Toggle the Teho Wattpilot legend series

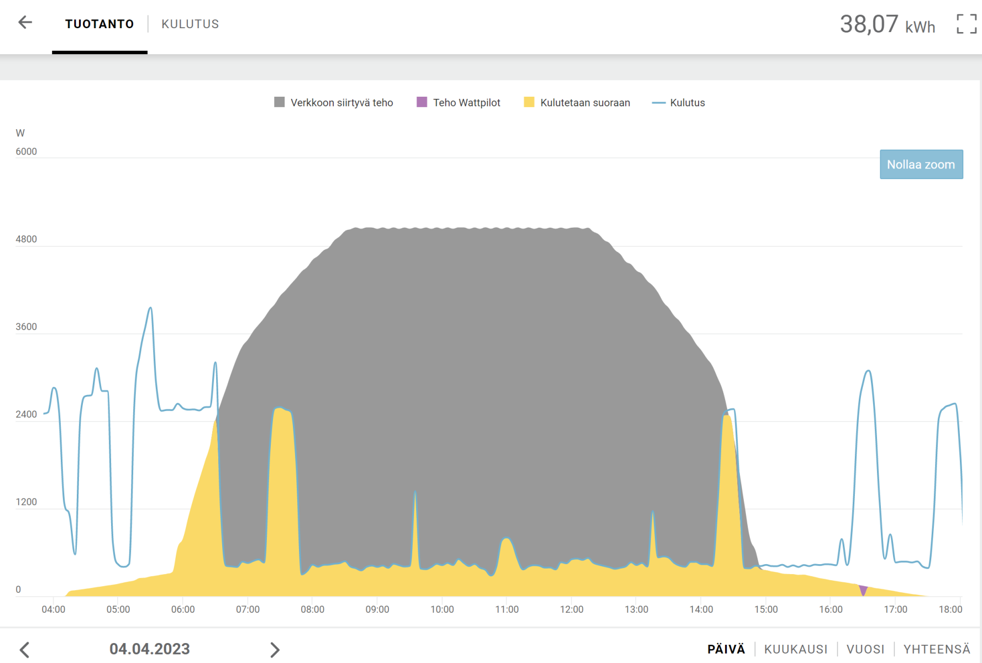pyautogui.click(x=466, y=103)
